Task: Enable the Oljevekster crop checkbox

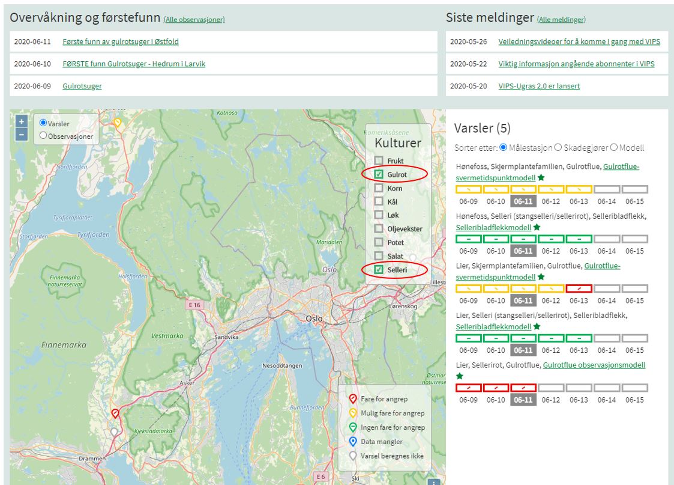Action: 379,228
